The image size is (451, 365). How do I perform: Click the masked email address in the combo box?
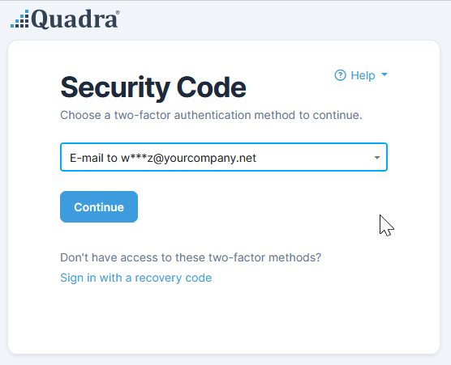pos(188,158)
